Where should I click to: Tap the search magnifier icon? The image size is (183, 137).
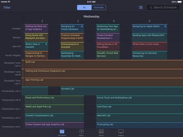151,8
